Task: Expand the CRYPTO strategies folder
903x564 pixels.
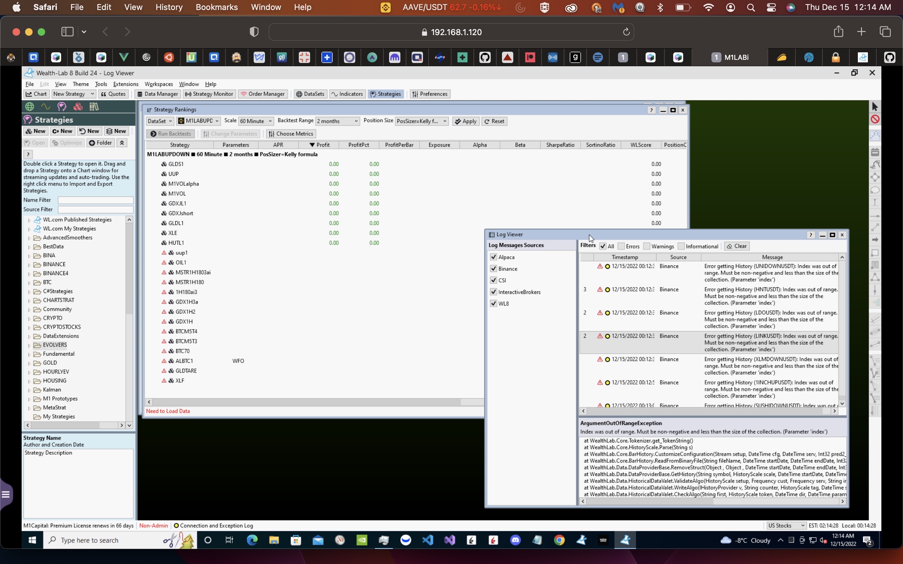Action: [29, 319]
